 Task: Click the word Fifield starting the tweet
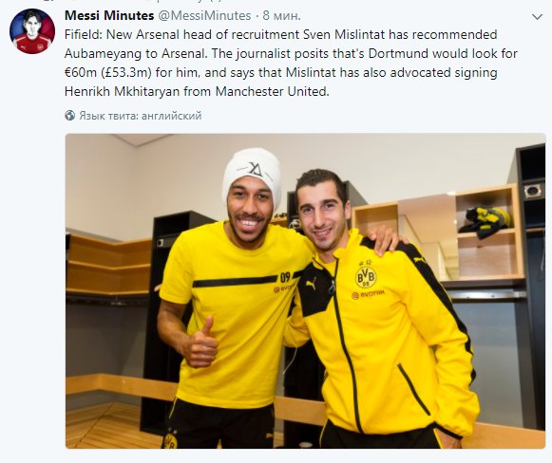(x=84, y=34)
